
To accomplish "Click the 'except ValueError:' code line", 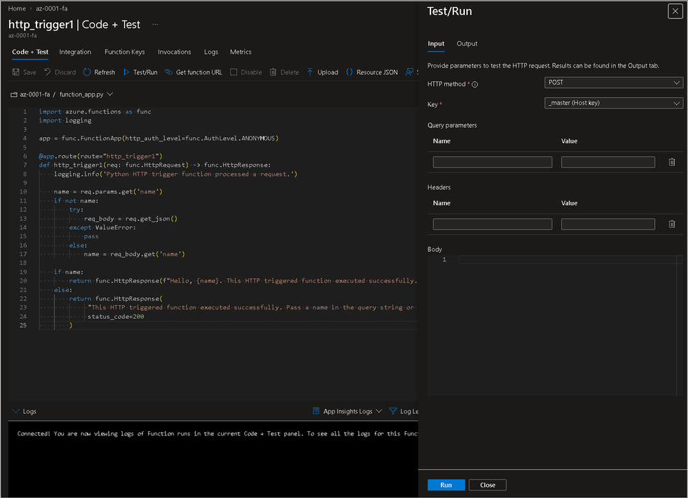I will pyautogui.click(x=102, y=227).
